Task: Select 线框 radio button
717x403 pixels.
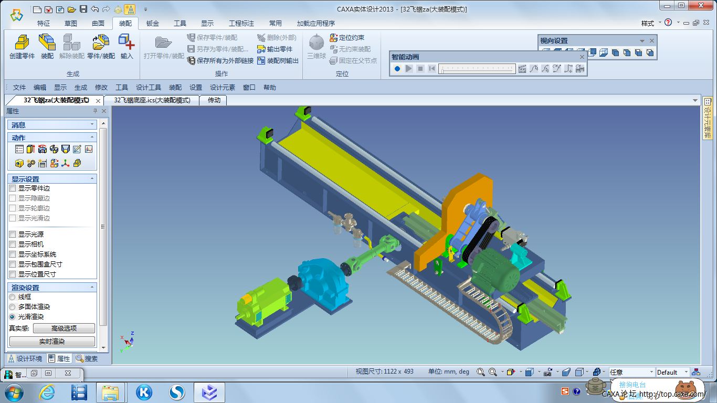Action: point(12,297)
